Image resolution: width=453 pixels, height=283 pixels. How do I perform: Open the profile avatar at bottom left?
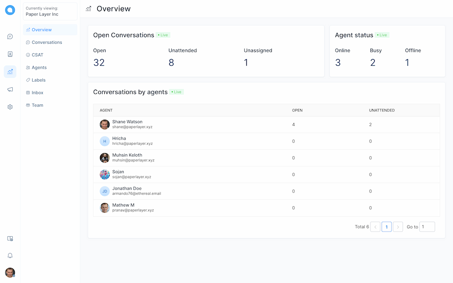coord(10,273)
